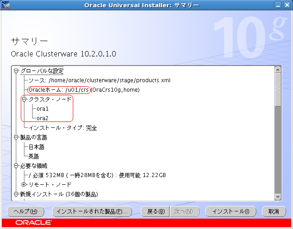Viewport: 293px width, 229px height.
Task: Collapse the 必要な領域 tree node
Action: click(x=16, y=166)
